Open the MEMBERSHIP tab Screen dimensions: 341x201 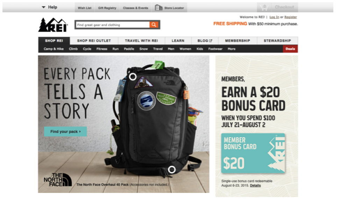[237, 41]
